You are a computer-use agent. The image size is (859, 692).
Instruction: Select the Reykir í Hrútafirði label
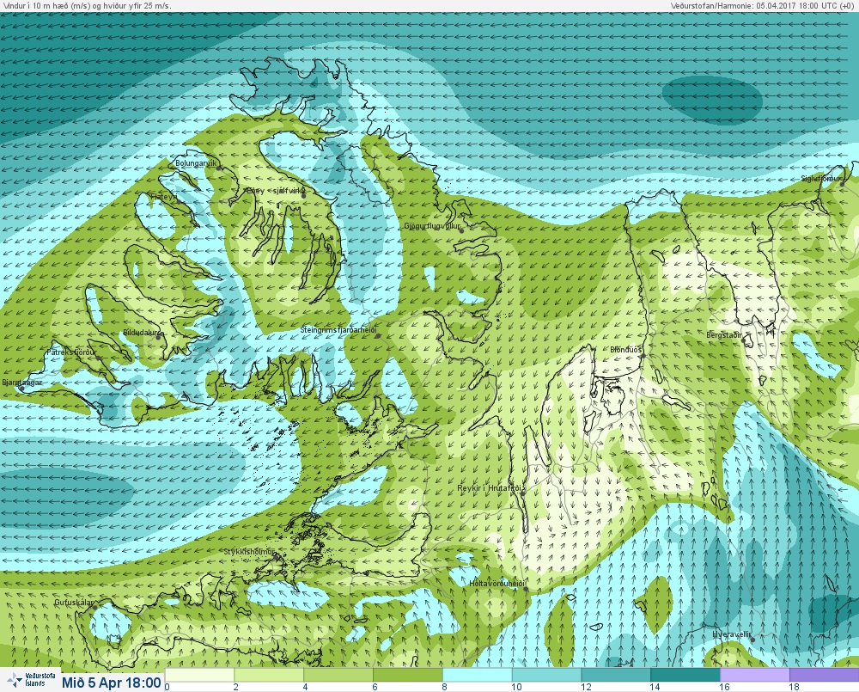click(490, 488)
